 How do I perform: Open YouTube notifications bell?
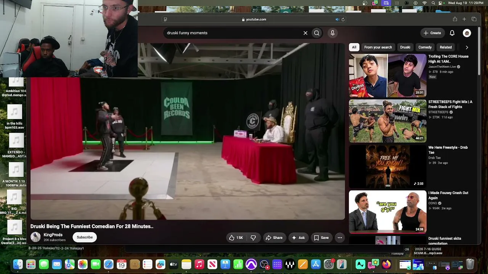coord(452,33)
